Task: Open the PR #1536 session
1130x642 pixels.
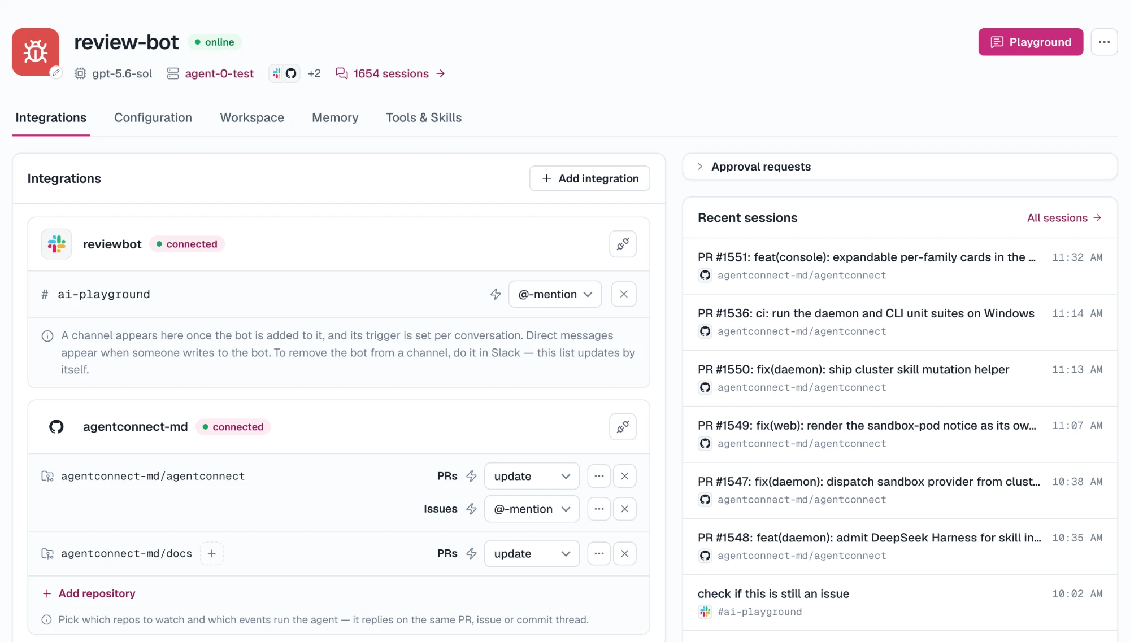Action: tap(899, 322)
